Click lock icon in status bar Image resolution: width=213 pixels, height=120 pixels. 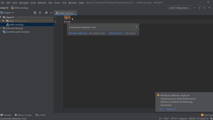pyautogui.click(x=211, y=119)
